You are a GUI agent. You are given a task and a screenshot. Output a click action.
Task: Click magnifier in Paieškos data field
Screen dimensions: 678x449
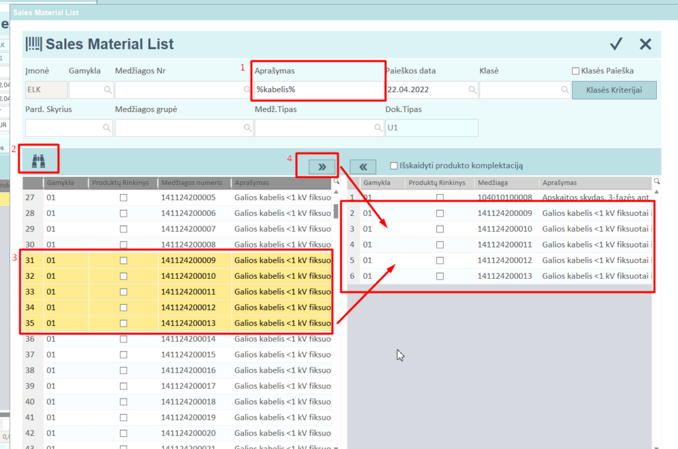473,90
